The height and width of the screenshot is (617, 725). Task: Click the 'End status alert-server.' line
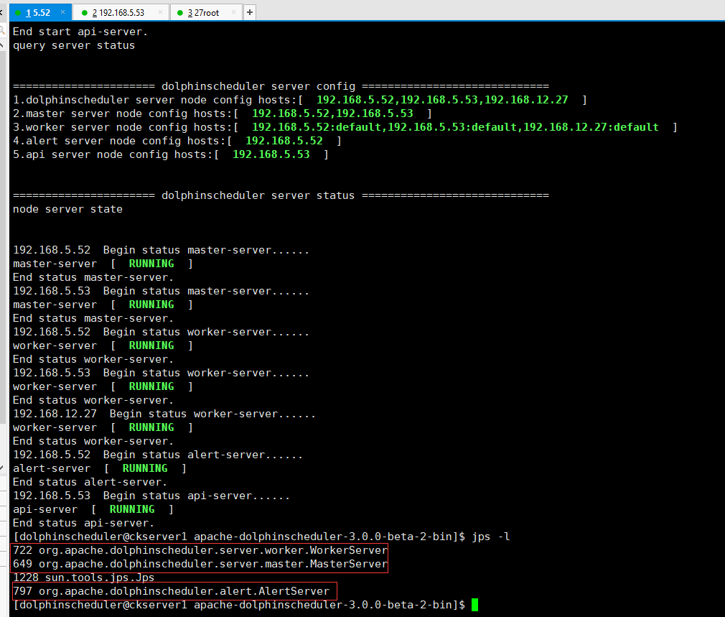pos(90,483)
